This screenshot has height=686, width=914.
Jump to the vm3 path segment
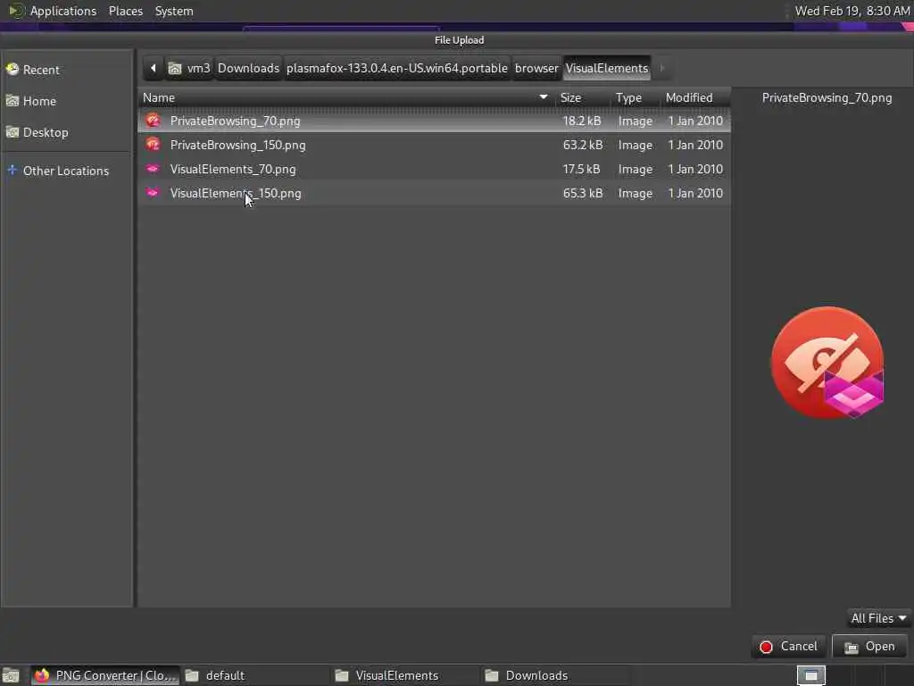tap(189, 68)
